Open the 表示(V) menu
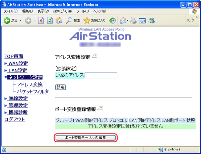The width and height of the screenshot is (201, 154). (x=43, y=11)
